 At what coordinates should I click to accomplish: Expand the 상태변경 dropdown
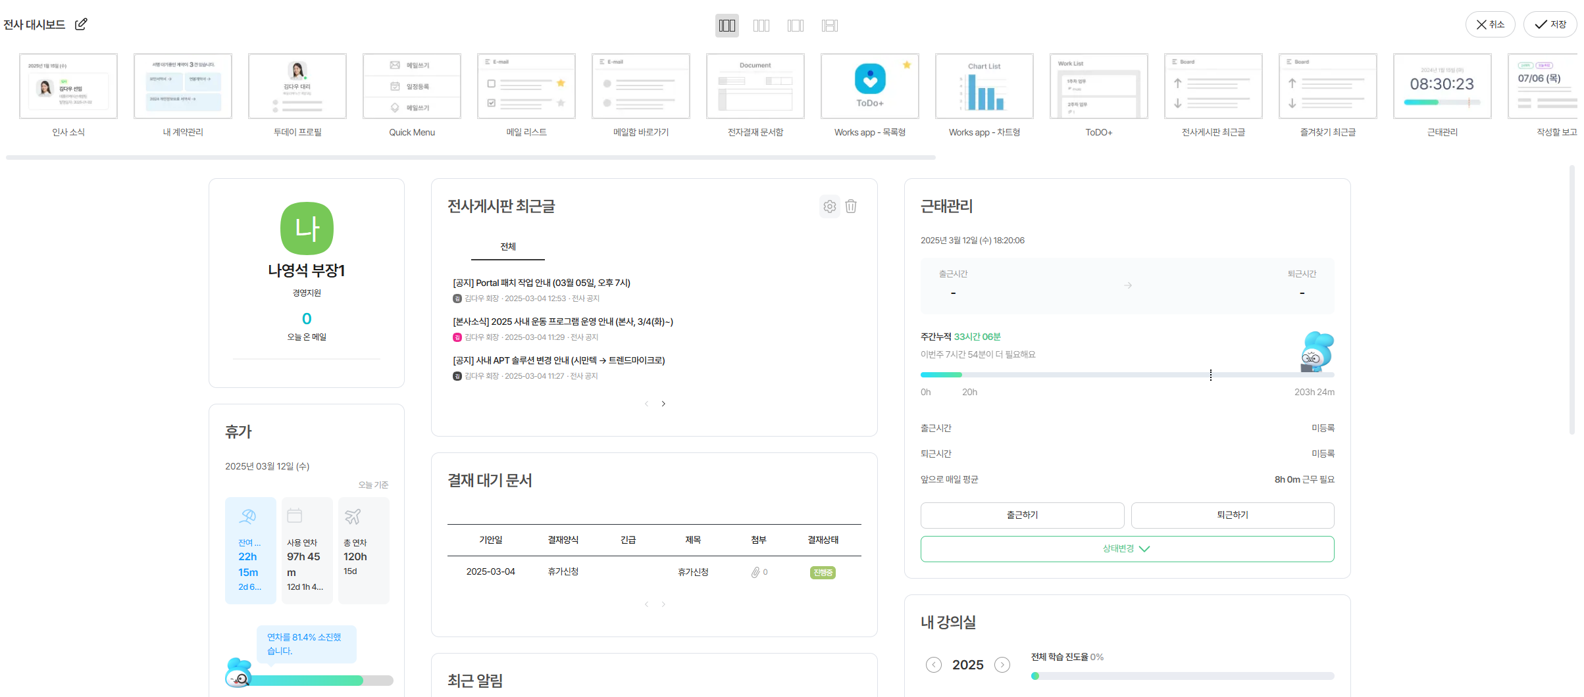click(1127, 549)
